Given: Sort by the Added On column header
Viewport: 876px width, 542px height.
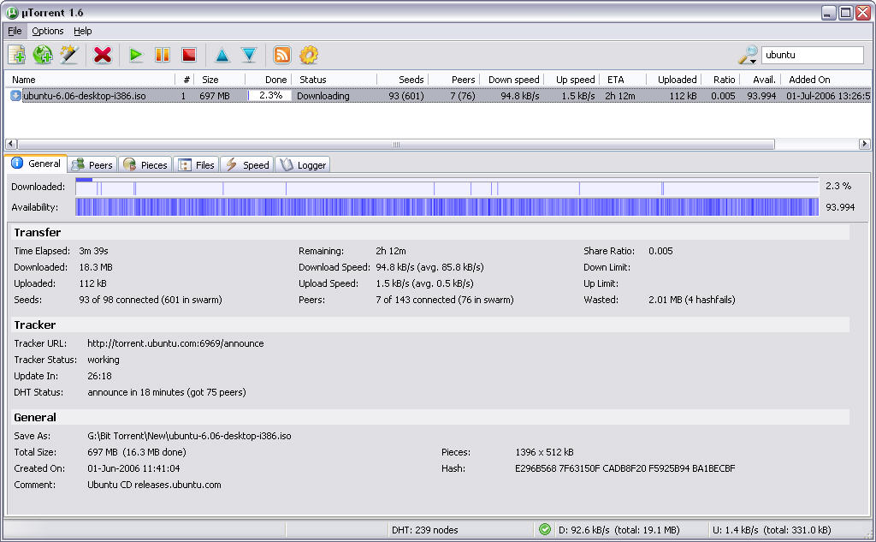Looking at the screenshot, I should click(x=826, y=80).
